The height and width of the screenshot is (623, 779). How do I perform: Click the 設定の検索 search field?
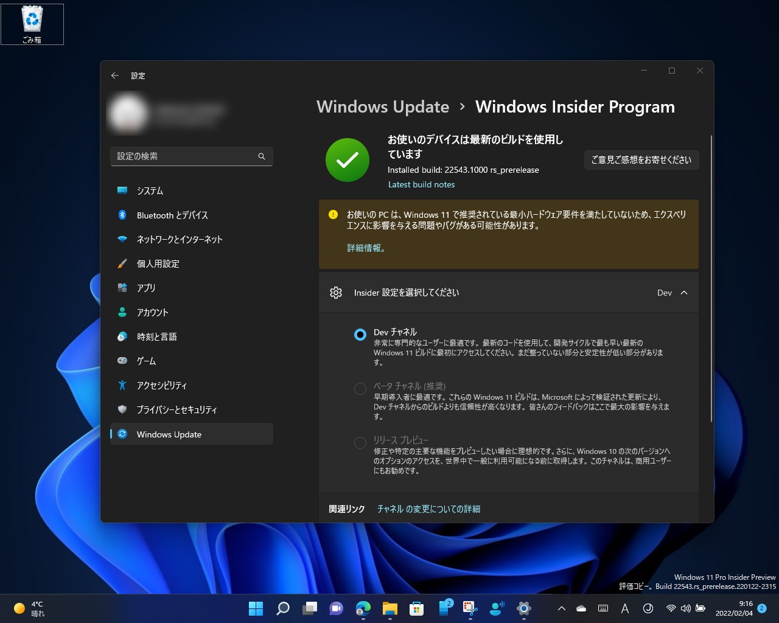(x=192, y=156)
